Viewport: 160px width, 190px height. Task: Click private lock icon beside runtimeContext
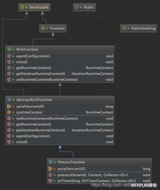click(x=13, y=112)
